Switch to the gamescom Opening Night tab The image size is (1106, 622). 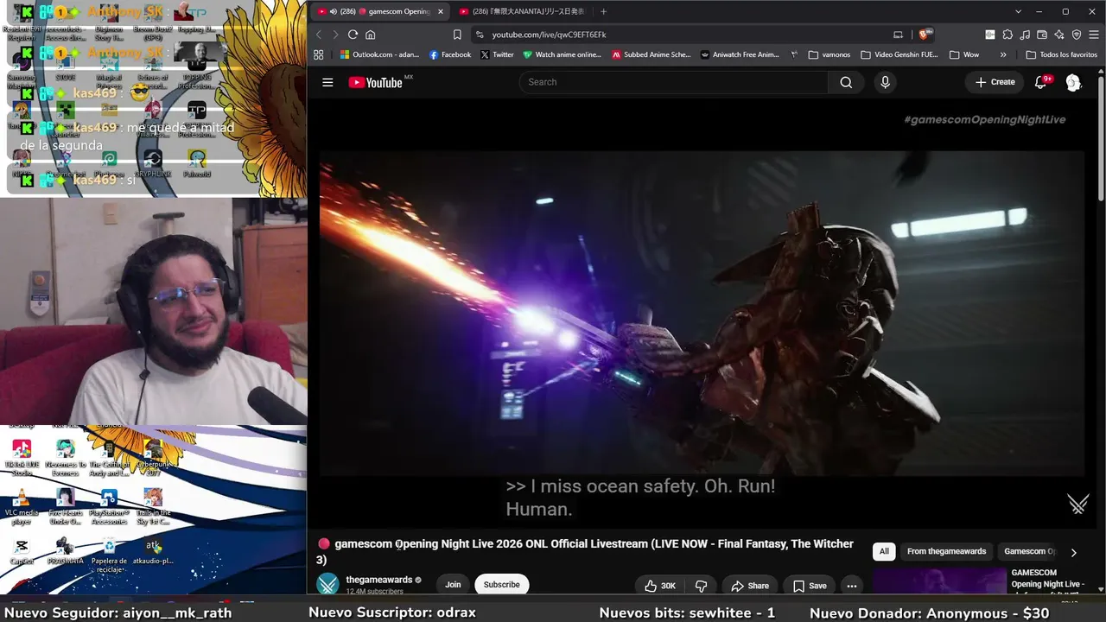click(x=379, y=11)
